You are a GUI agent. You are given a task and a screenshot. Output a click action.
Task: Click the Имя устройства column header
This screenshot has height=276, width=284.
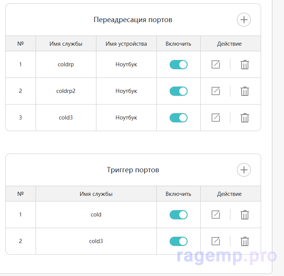[126, 44]
